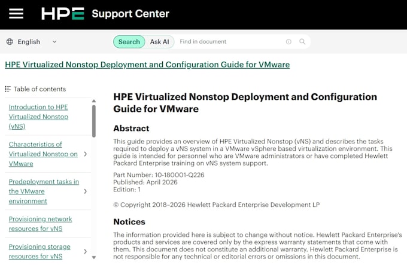407x265 pixels.
Task: Click the globe language icon
Action: (10, 42)
